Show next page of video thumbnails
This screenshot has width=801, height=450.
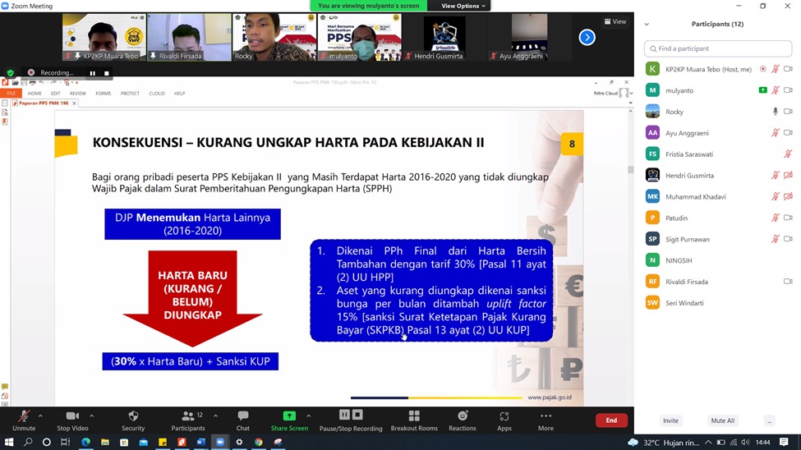point(587,37)
